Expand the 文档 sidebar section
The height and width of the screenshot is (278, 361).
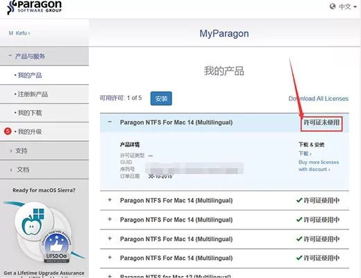44,170
